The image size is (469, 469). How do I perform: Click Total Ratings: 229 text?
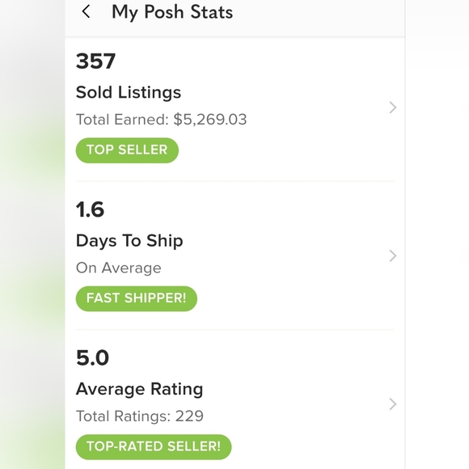pos(140,416)
